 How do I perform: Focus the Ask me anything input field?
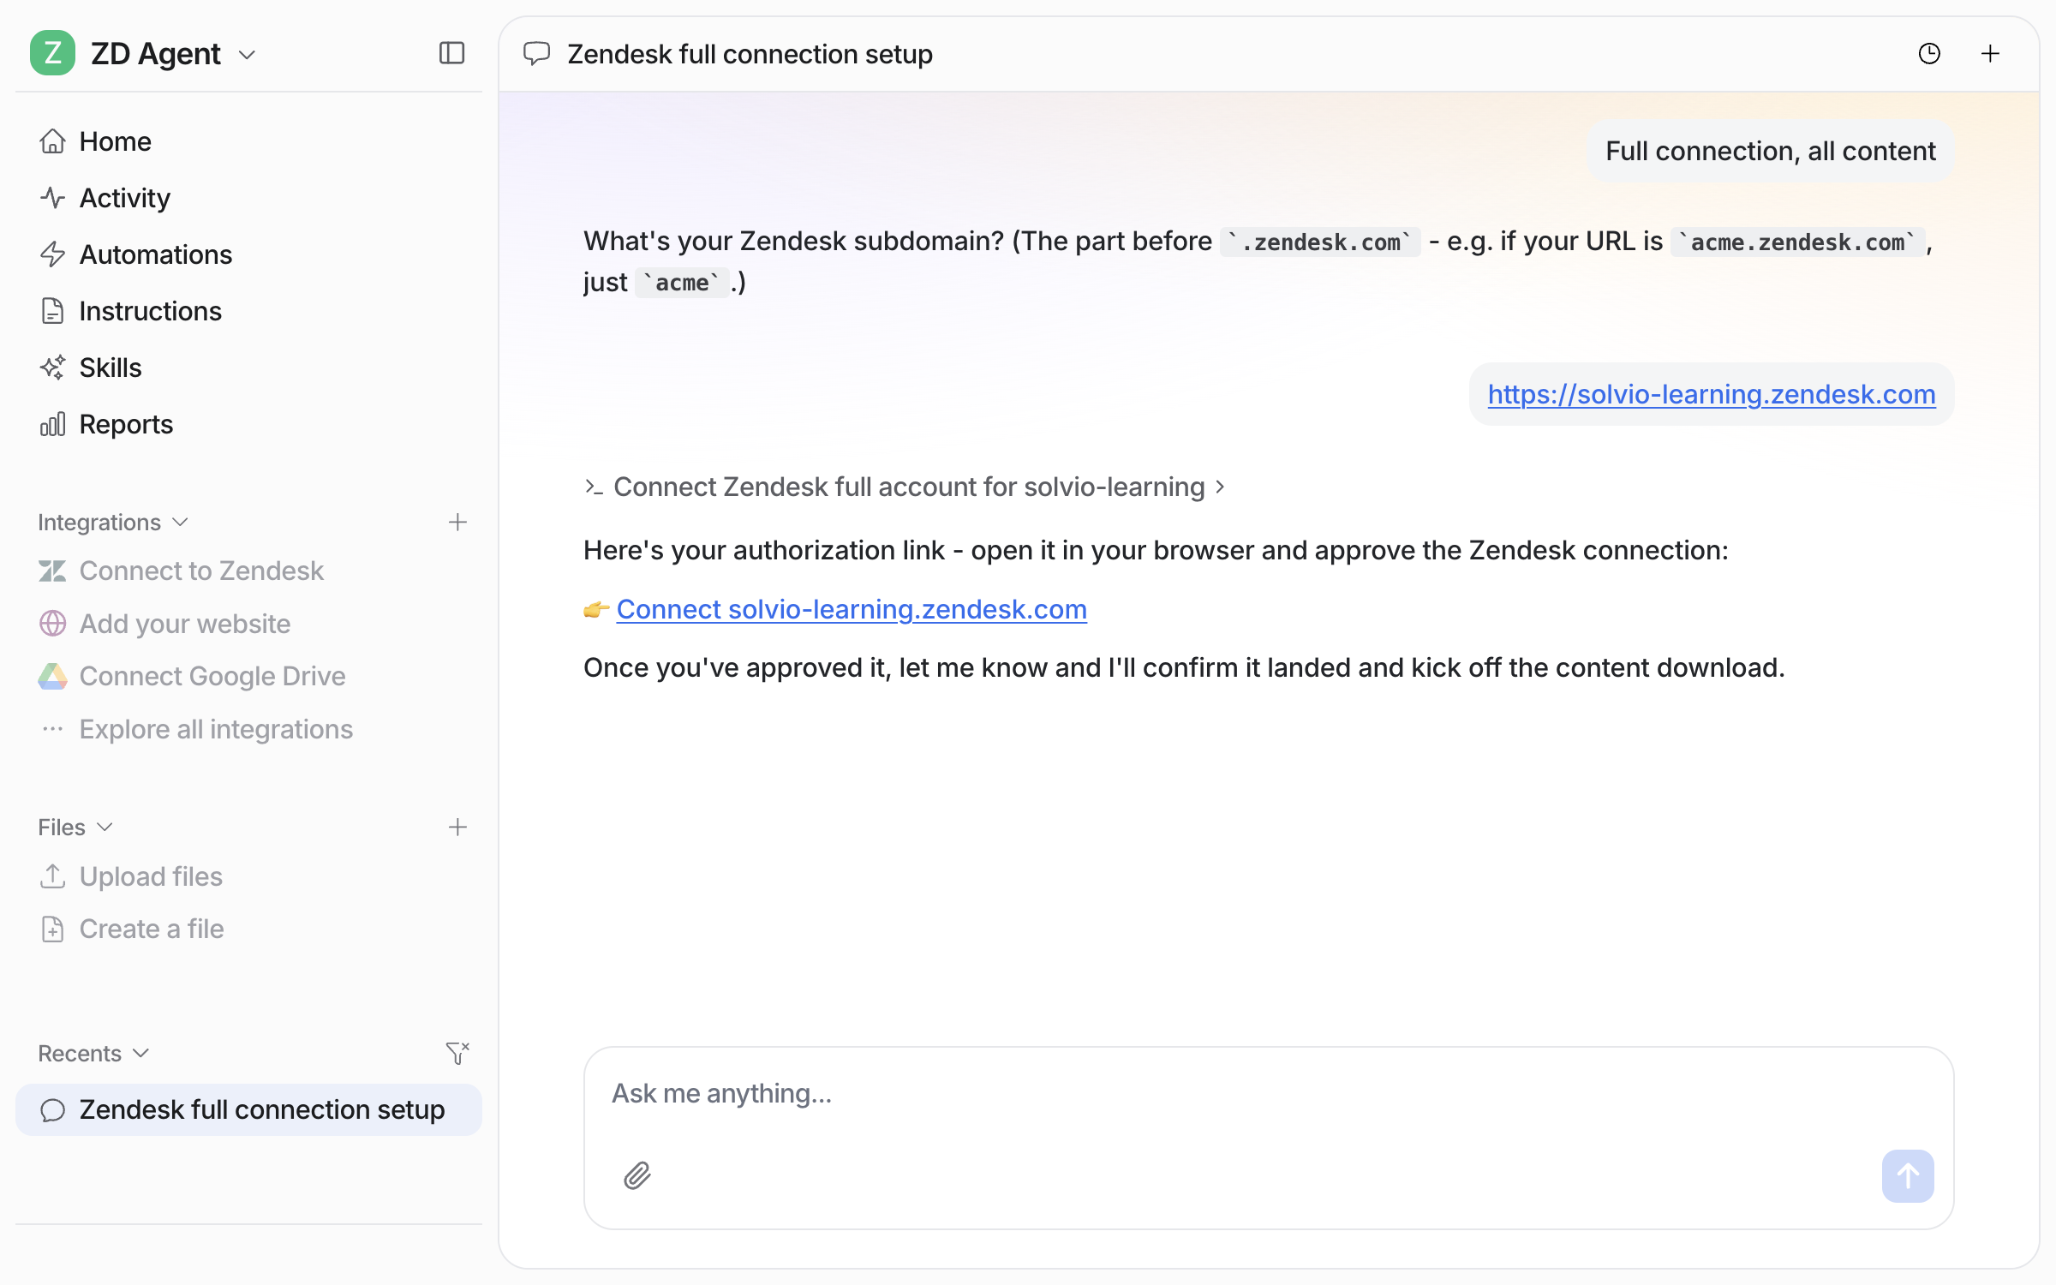[1268, 1094]
